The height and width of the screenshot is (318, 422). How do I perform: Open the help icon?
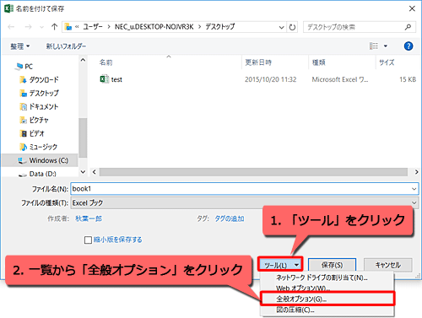(408, 46)
